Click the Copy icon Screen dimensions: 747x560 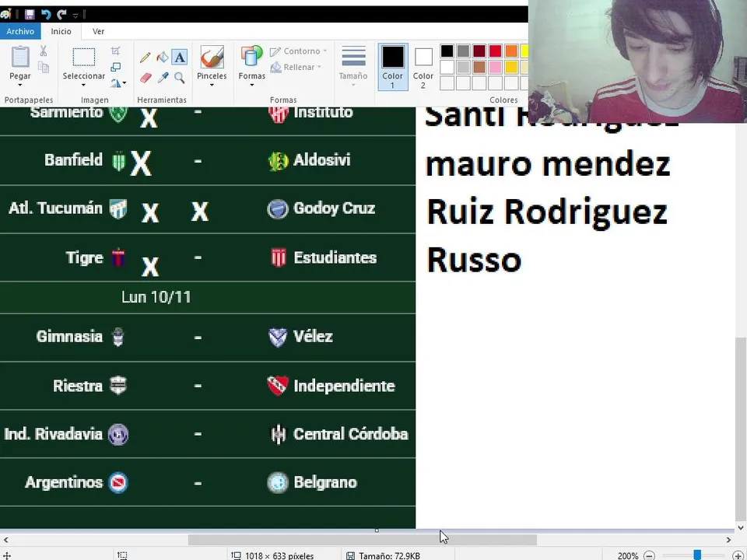coord(44,67)
